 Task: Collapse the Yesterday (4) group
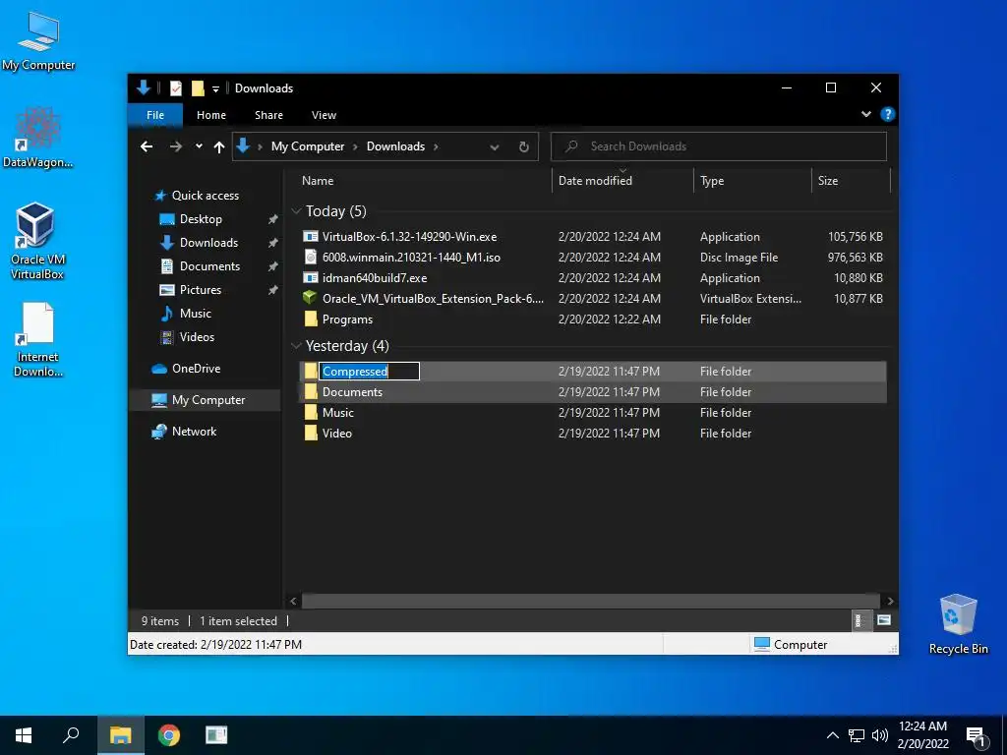[296, 346]
